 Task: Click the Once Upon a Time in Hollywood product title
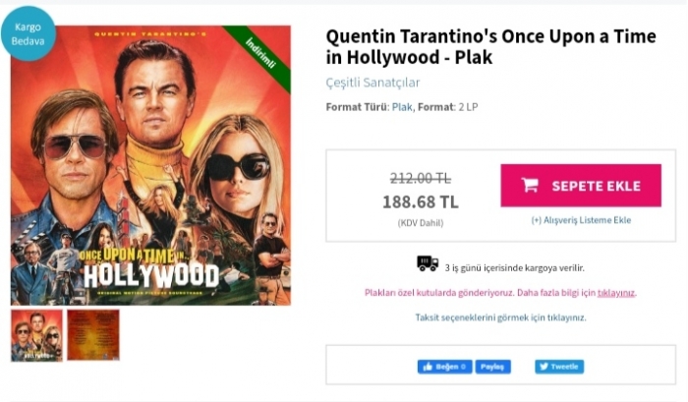[x=490, y=46]
